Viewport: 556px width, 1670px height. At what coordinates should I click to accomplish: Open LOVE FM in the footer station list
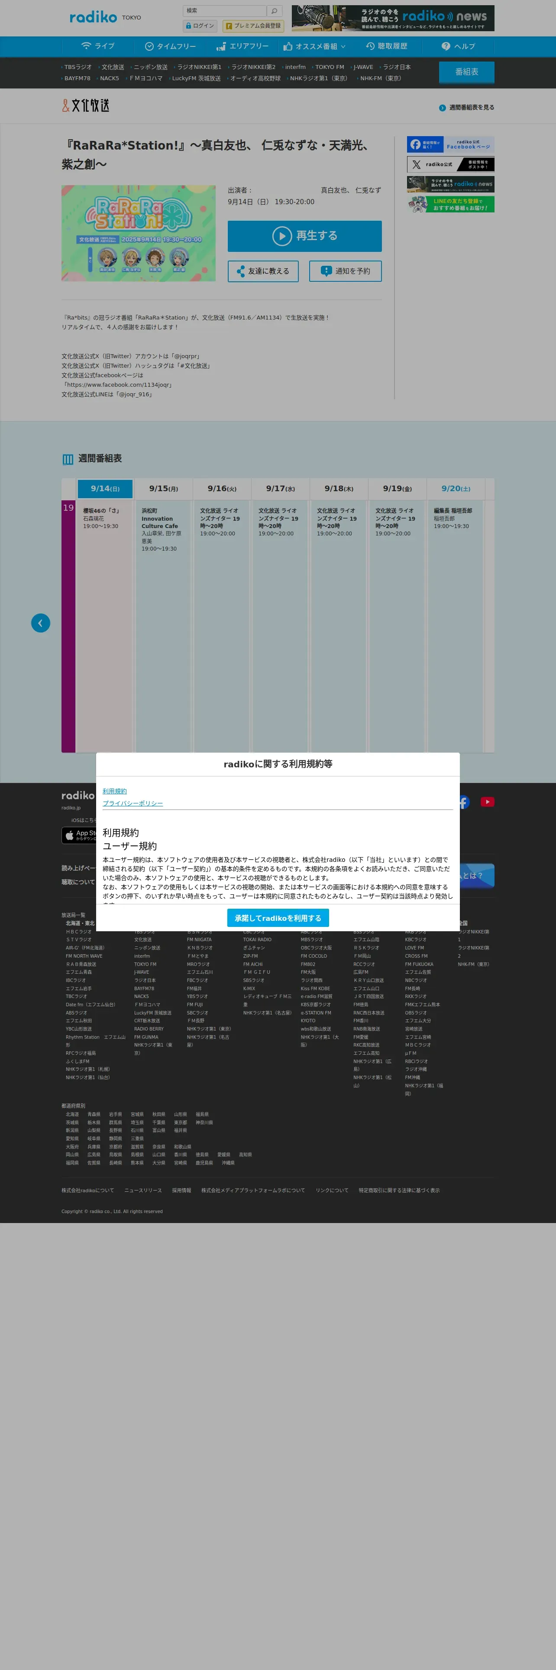415,948
